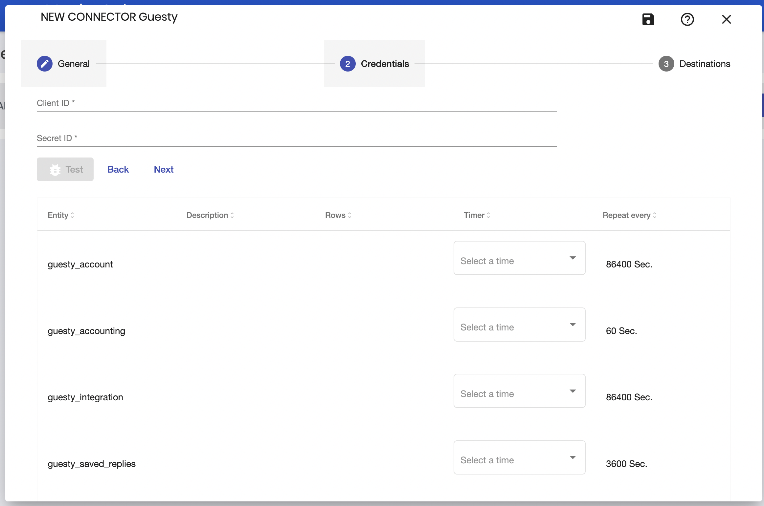The height and width of the screenshot is (506, 764).
Task: Go to the General step tab
Action: [64, 64]
